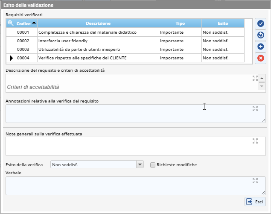Click the red X delete icon
Screen dimensions: 271x214
click(x=260, y=58)
